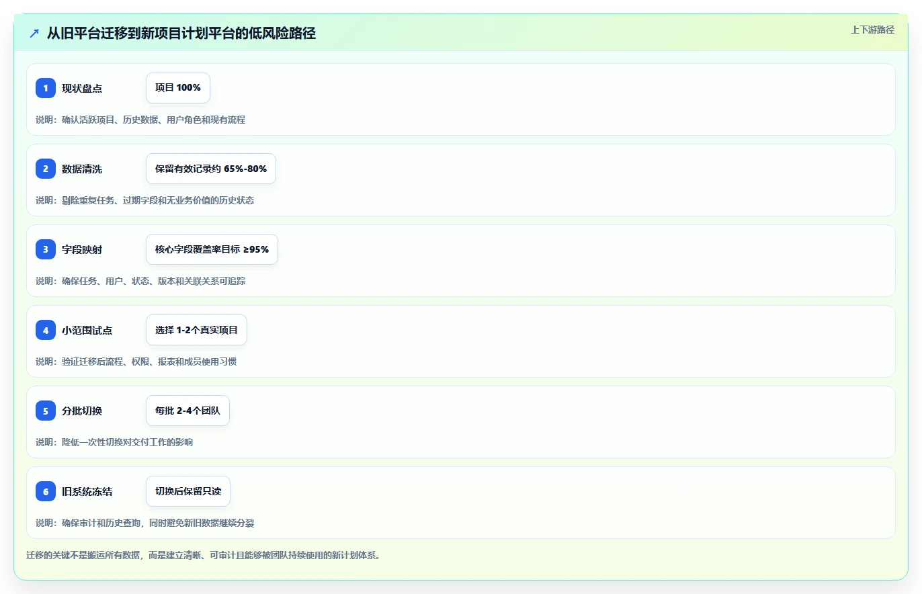Click the 现状盘点 step title
Viewport: 922px width, 594px height.
(x=82, y=88)
